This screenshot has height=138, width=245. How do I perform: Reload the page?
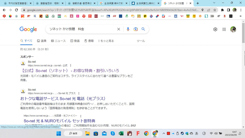(16, 10)
